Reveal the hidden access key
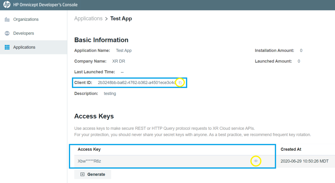The height and width of the screenshot is (183, 335). (x=256, y=161)
